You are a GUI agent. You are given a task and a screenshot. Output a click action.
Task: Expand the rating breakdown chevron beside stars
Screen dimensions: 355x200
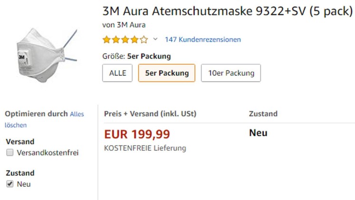[x=155, y=40]
